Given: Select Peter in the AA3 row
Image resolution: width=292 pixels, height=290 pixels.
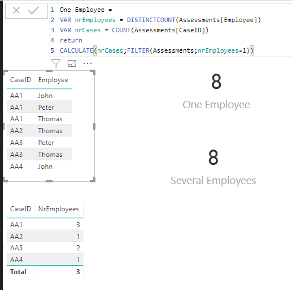Looking at the screenshot, I should (x=46, y=143).
